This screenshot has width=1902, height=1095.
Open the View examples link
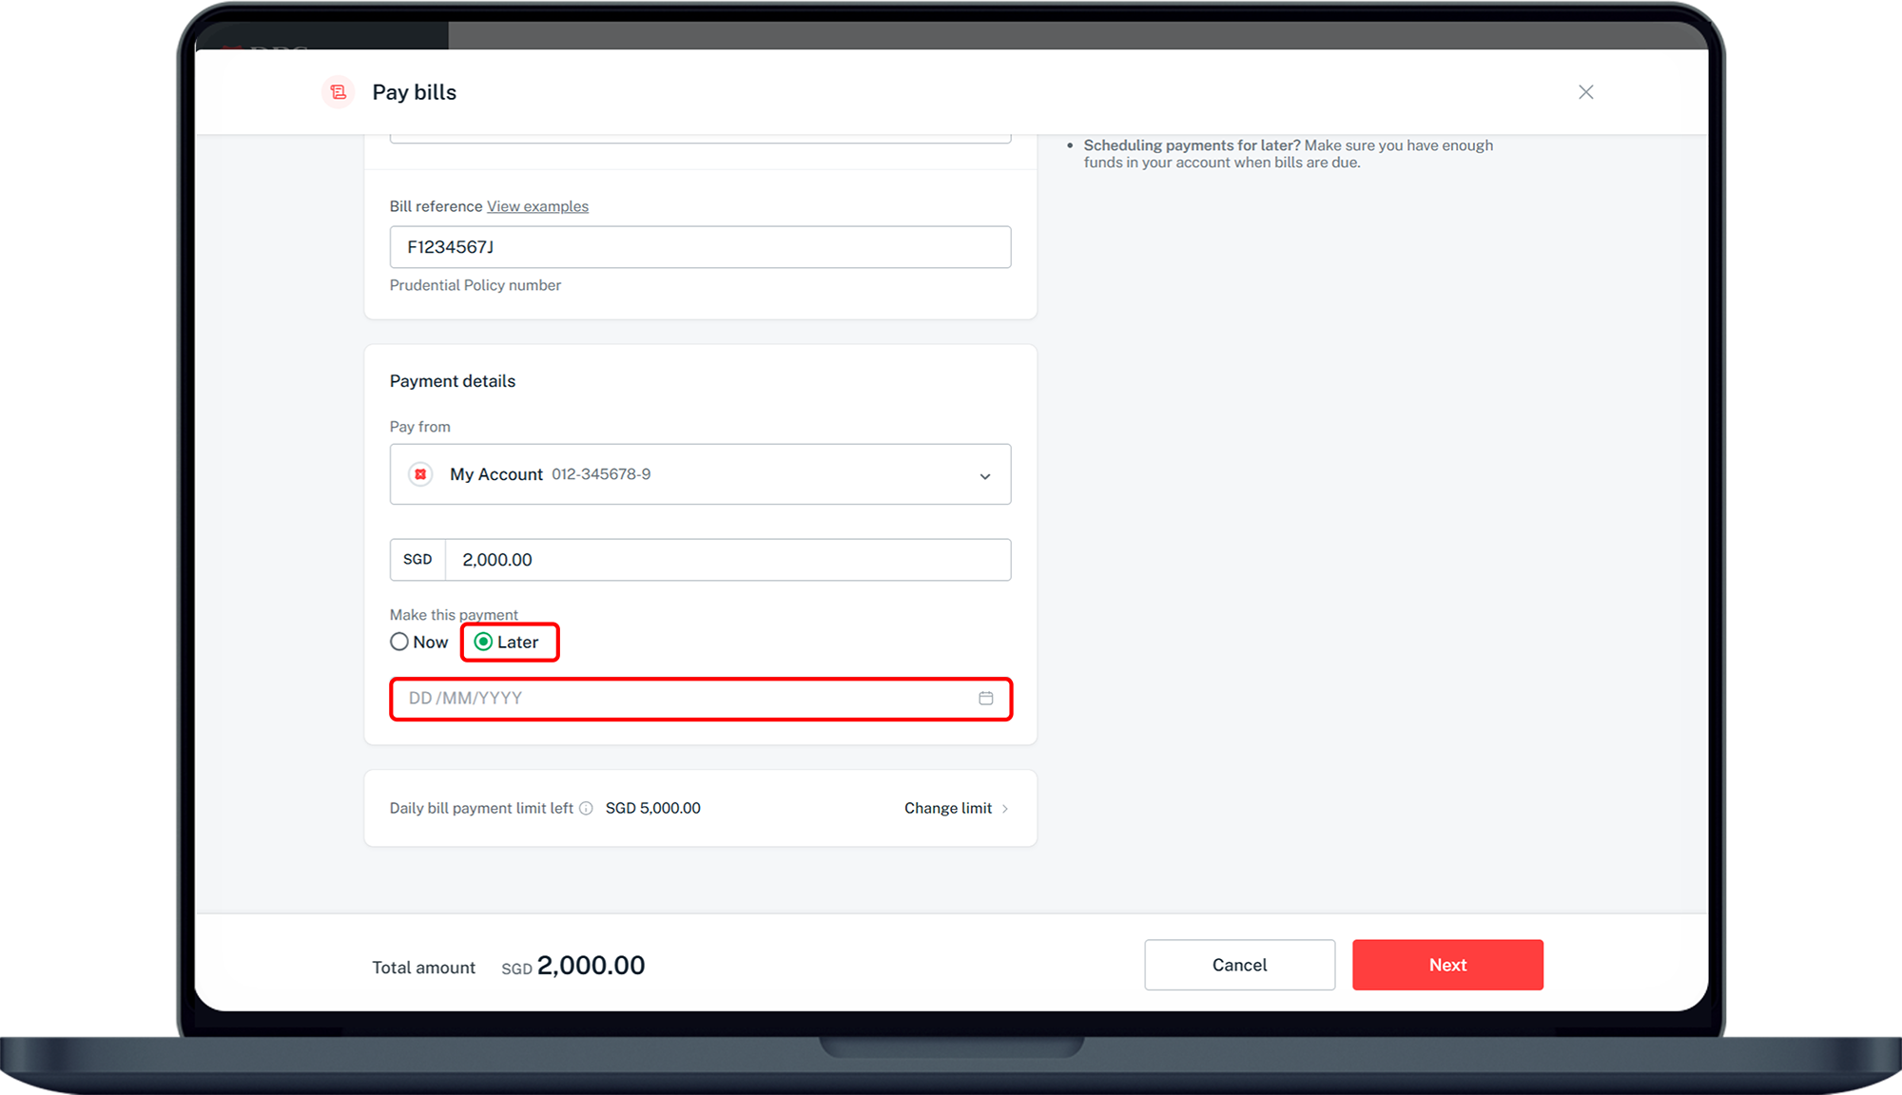click(x=537, y=206)
